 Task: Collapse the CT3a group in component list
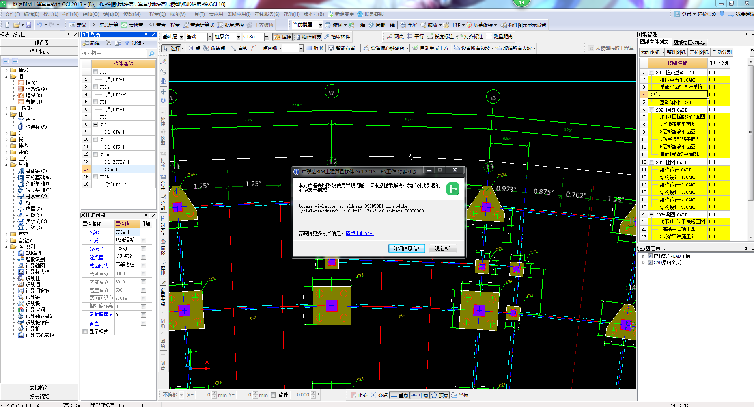pyautogui.click(x=95, y=154)
